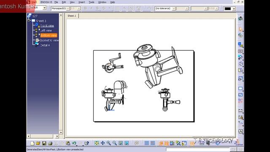Select Left view in the tree
This screenshot has height=152, width=270.
point(46,30)
